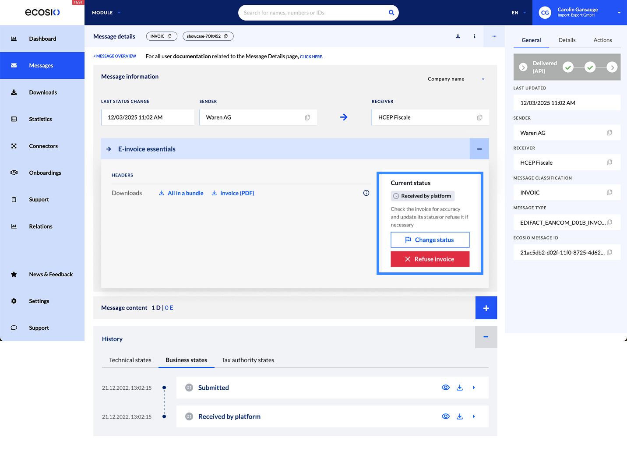Click the CG avatar icon
This screenshot has width=627, height=469.
[545, 13]
